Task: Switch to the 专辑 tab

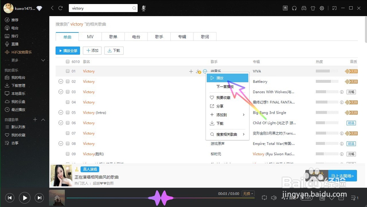Action: pos(182,36)
